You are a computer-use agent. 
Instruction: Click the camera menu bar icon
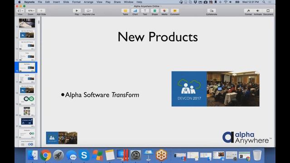[205, 2]
